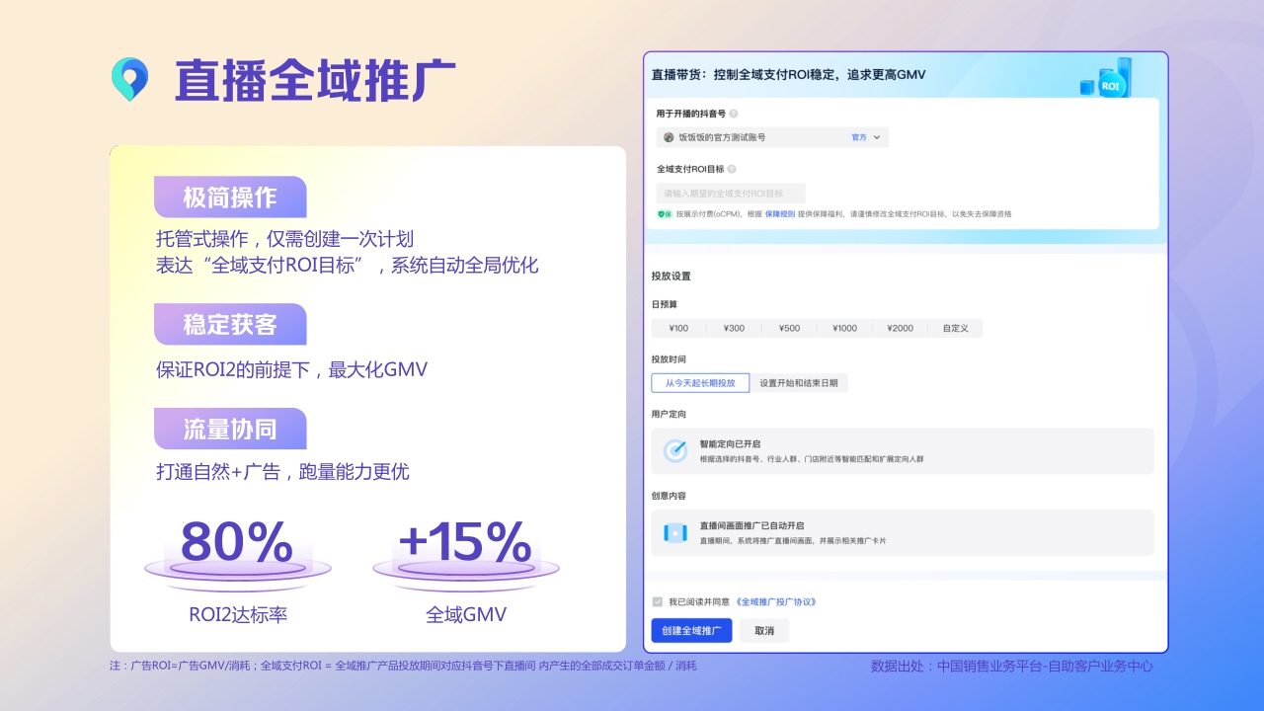Click the 创意内容 label
The image size is (1264, 711).
pos(669,496)
